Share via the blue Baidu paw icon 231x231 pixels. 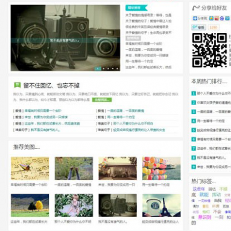pyautogui.click(x=222, y=18)
